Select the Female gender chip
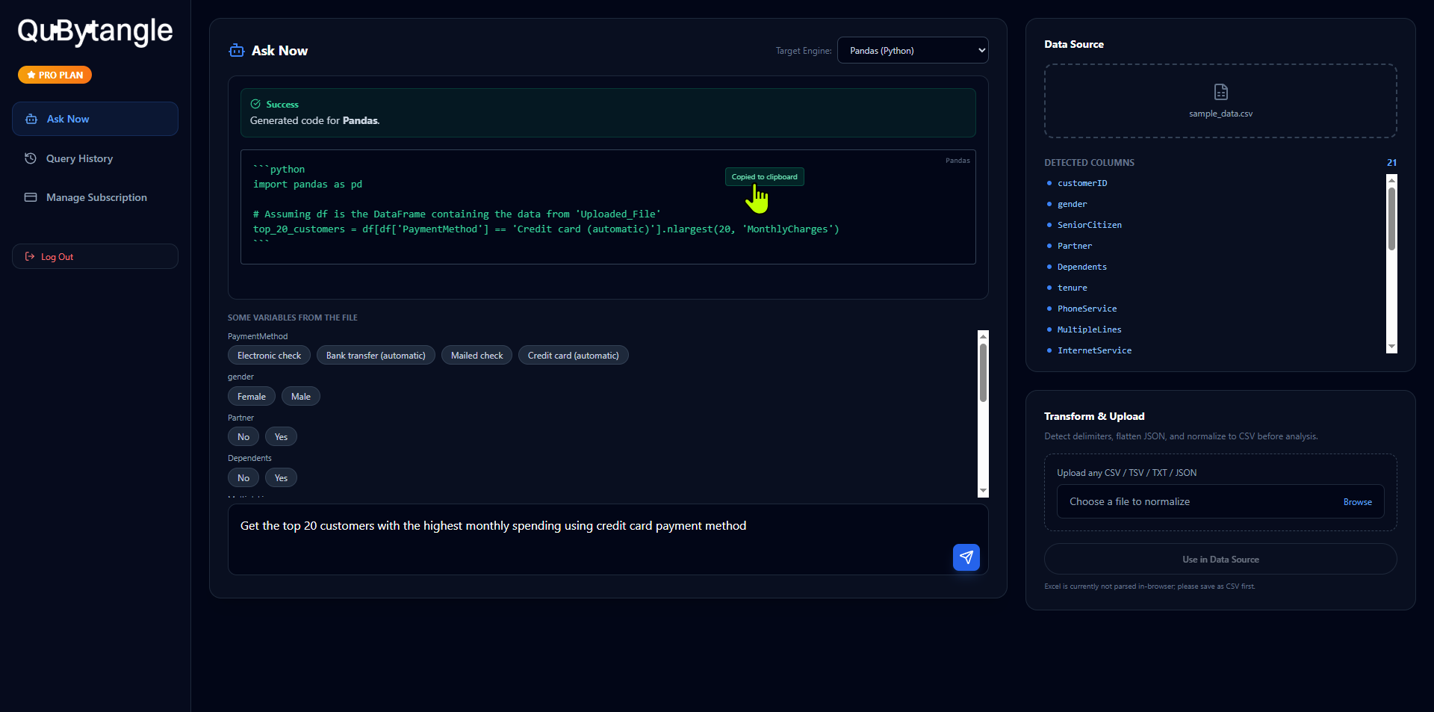Viewport: 1434px width, 712px height. pos(252,396)
